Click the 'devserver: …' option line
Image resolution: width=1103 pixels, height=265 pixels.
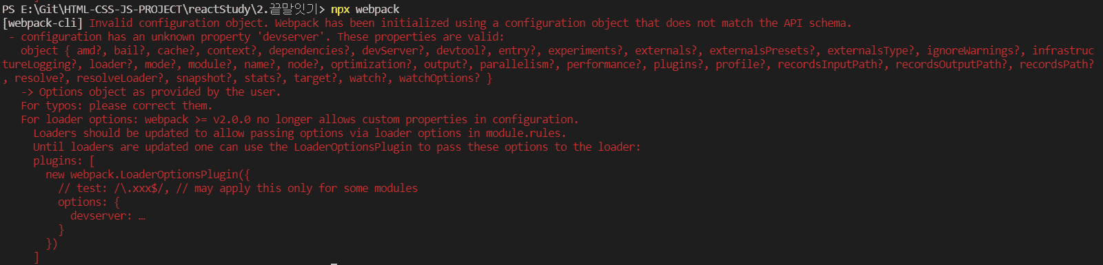[x=108, y=215]
